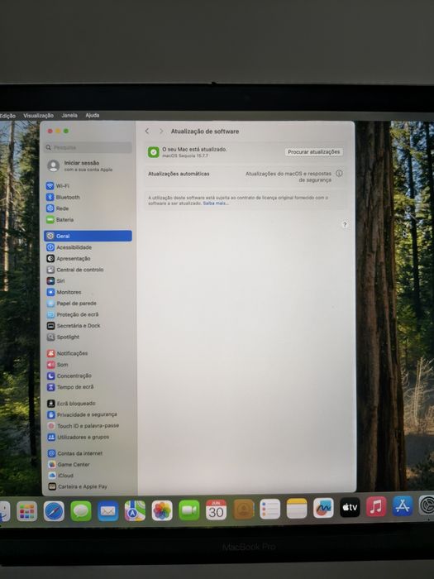Open info for Atualizações automáticas
Image resolution: width=434 pixels, height=579 pixels.
(339, 174)
